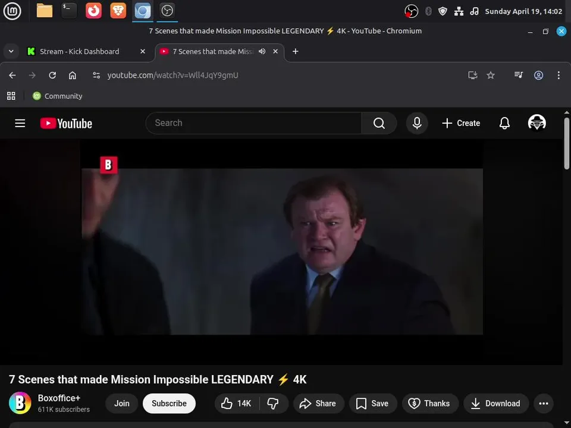Go forward in browser history
The height and width of the screenshot is (428, 571).
pyautogui.click(x=32, y=75)
